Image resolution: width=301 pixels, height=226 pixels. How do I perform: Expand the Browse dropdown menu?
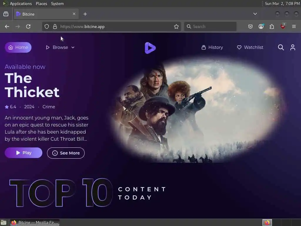pyautogui.click(x=60, y=47)
